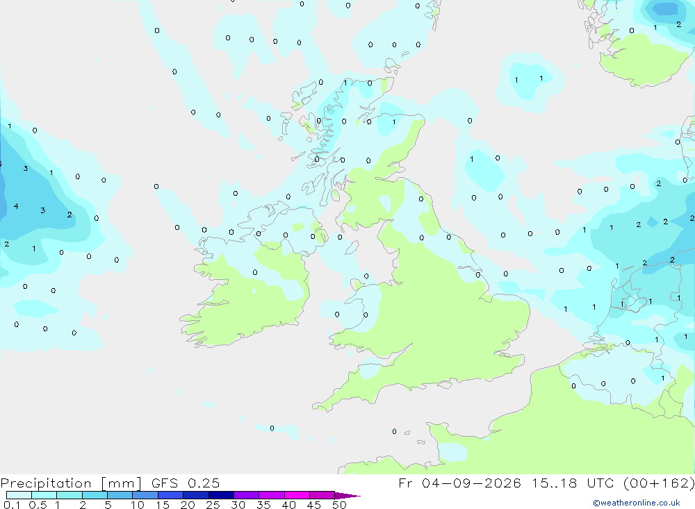Choose the 30–35 mm purple legend swatch
695x509 pixels.
(247, 495)
